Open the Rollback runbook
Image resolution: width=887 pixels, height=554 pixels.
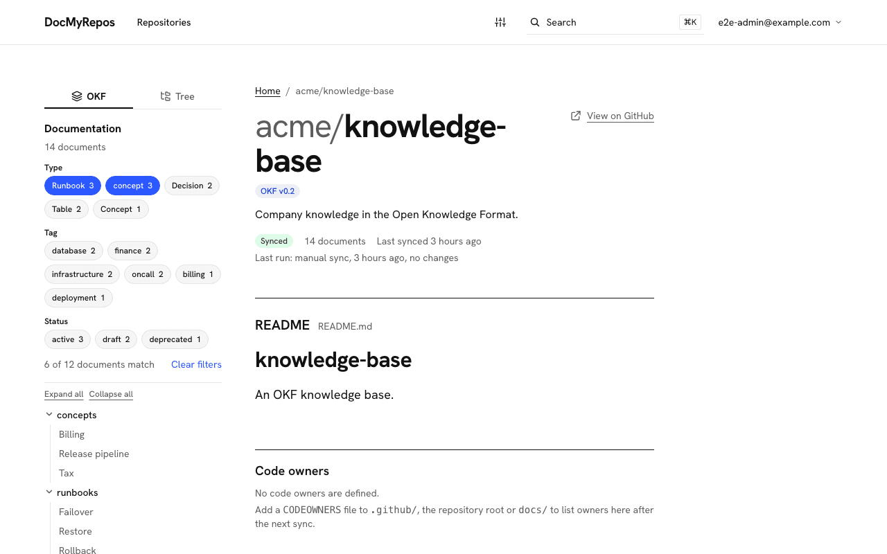point(78,551)
